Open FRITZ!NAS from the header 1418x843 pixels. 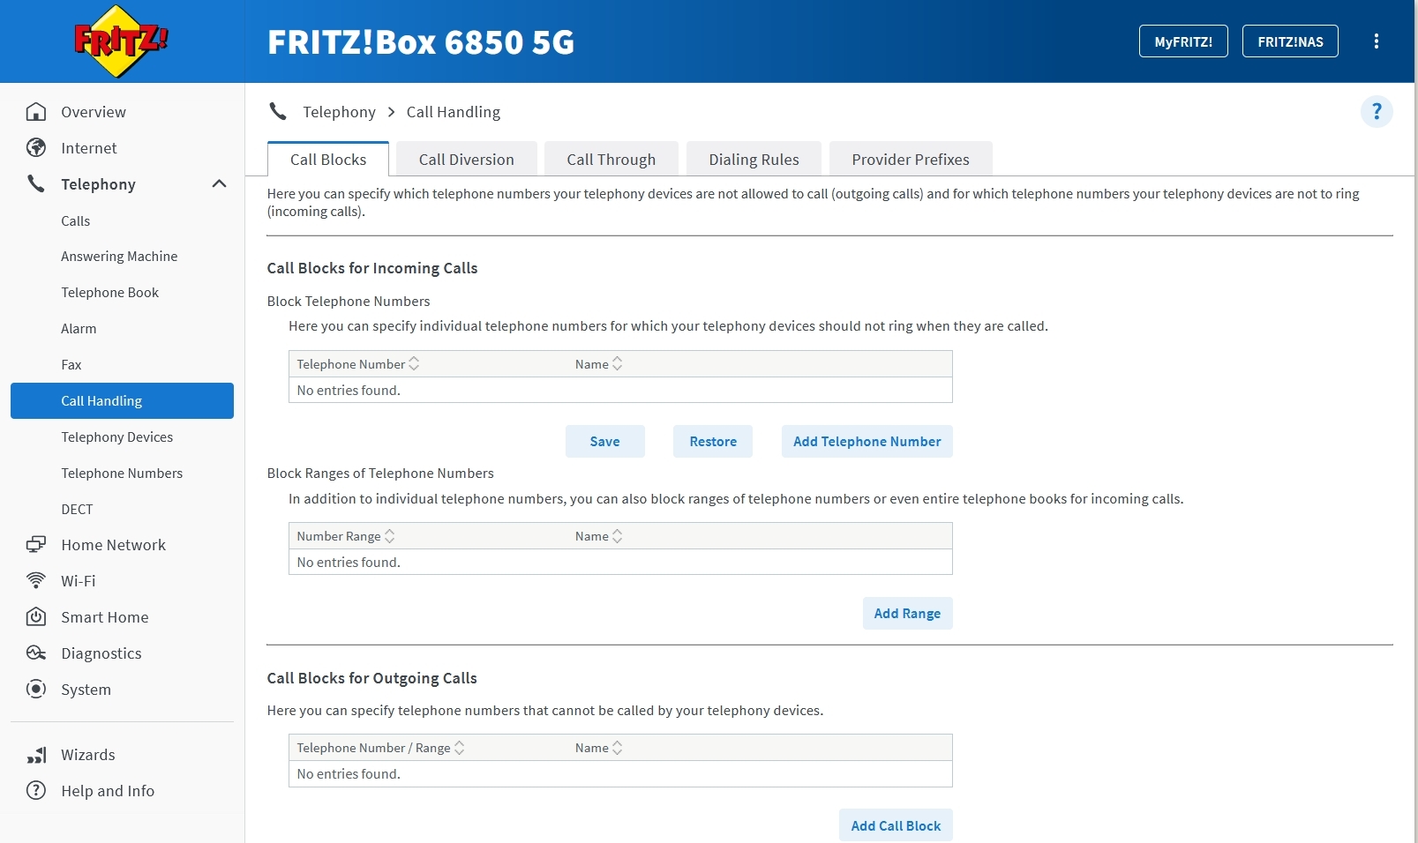click(x=1290, y=41)
